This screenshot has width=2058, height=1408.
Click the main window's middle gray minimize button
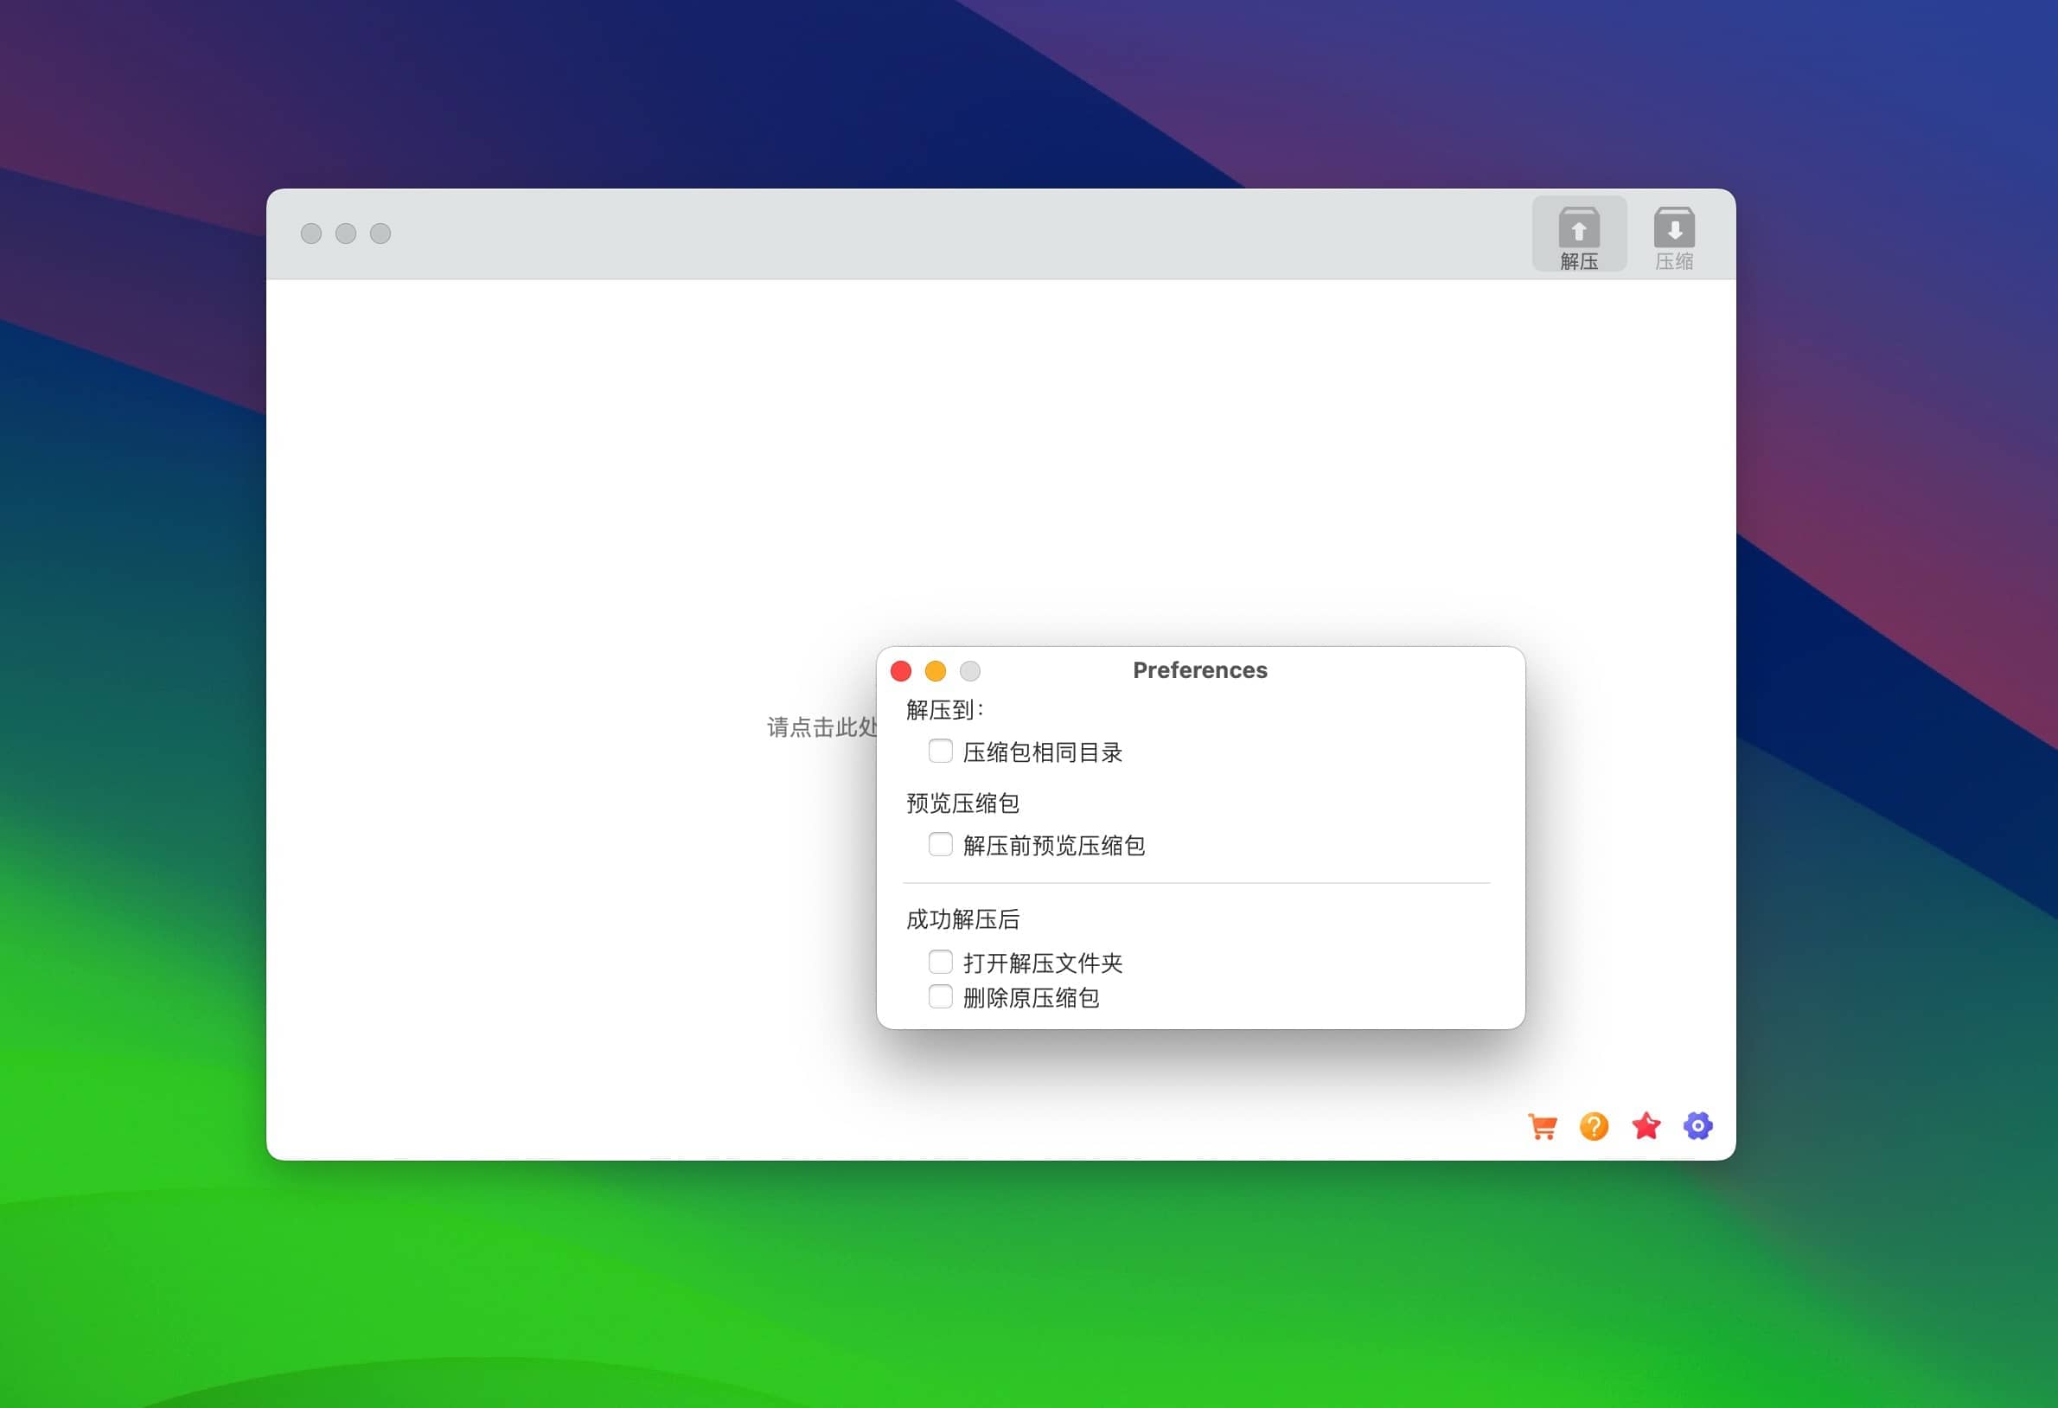tap(345, 234)
